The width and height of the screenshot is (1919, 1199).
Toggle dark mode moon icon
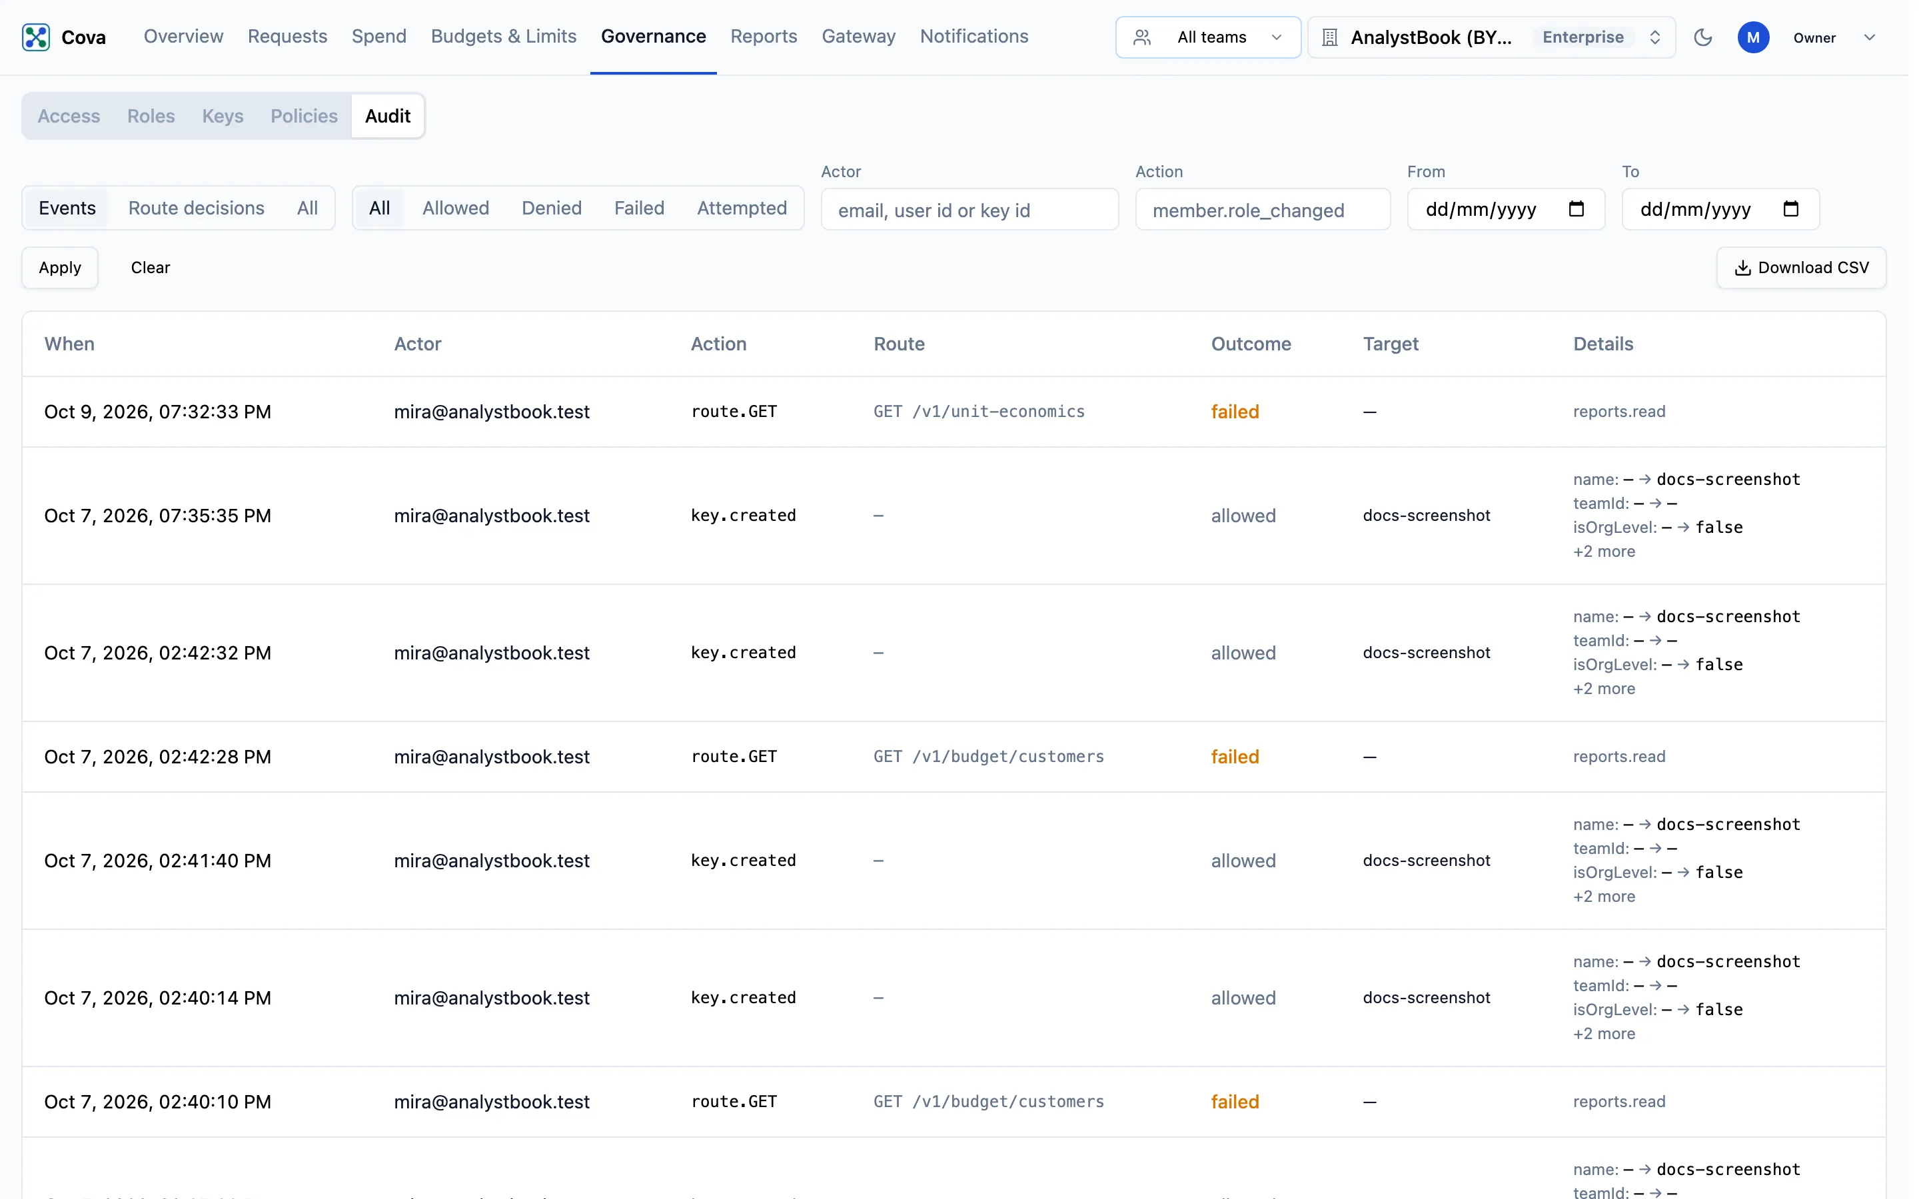click(1702, 37)
